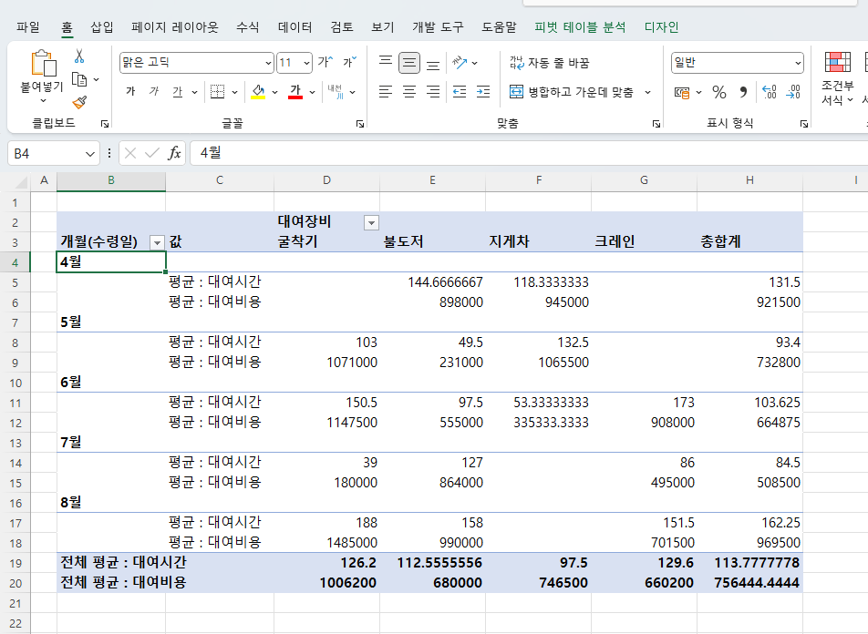Click the Cut scissors icon
868x634 pixels.
79,56
